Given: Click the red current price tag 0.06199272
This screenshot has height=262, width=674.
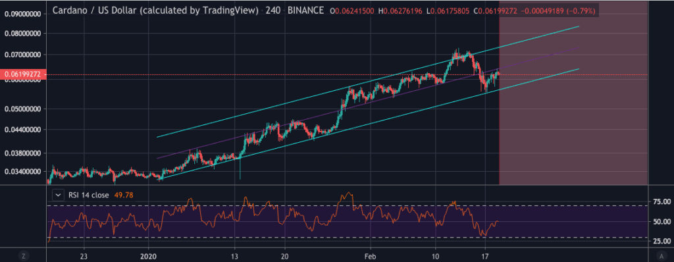Looking at the screenshot, I should tap(24, 74).
